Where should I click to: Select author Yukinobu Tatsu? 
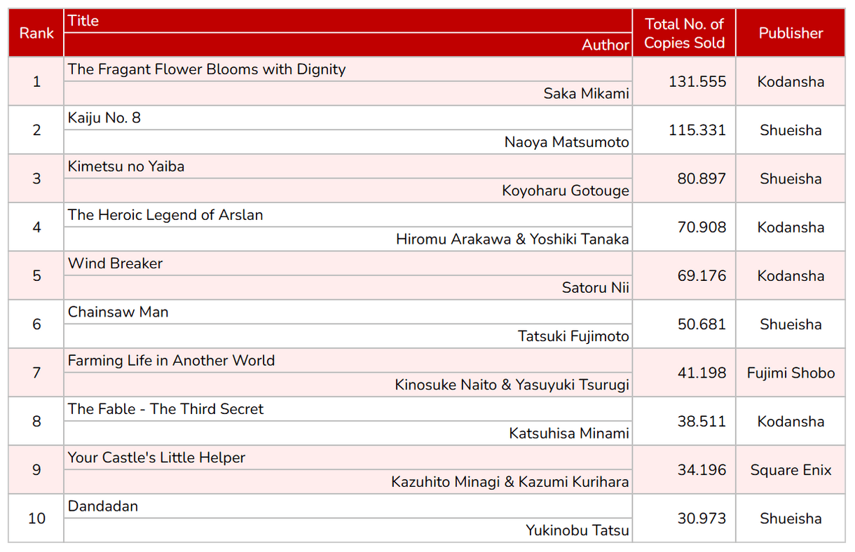click(x=577, y=530)
